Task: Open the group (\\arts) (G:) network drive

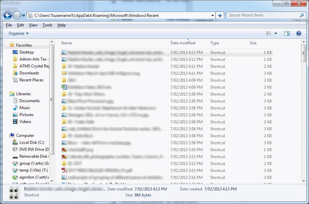Action: coord(34,163)
